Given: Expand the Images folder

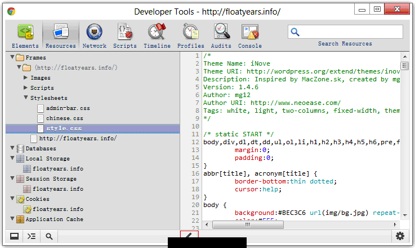Looking at the screenshot, I should click(25, 77).
